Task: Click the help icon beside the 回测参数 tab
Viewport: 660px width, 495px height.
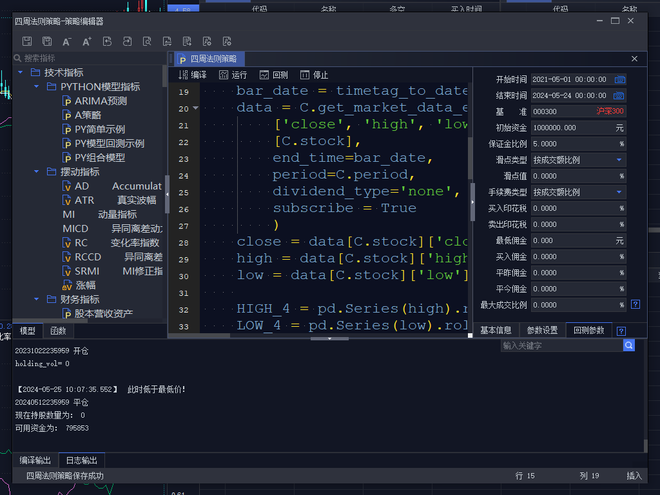Action: [x=621, y=331]
